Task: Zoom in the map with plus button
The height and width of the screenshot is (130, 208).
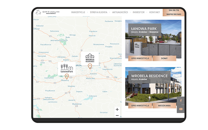Action: click(x=117, y=109)
